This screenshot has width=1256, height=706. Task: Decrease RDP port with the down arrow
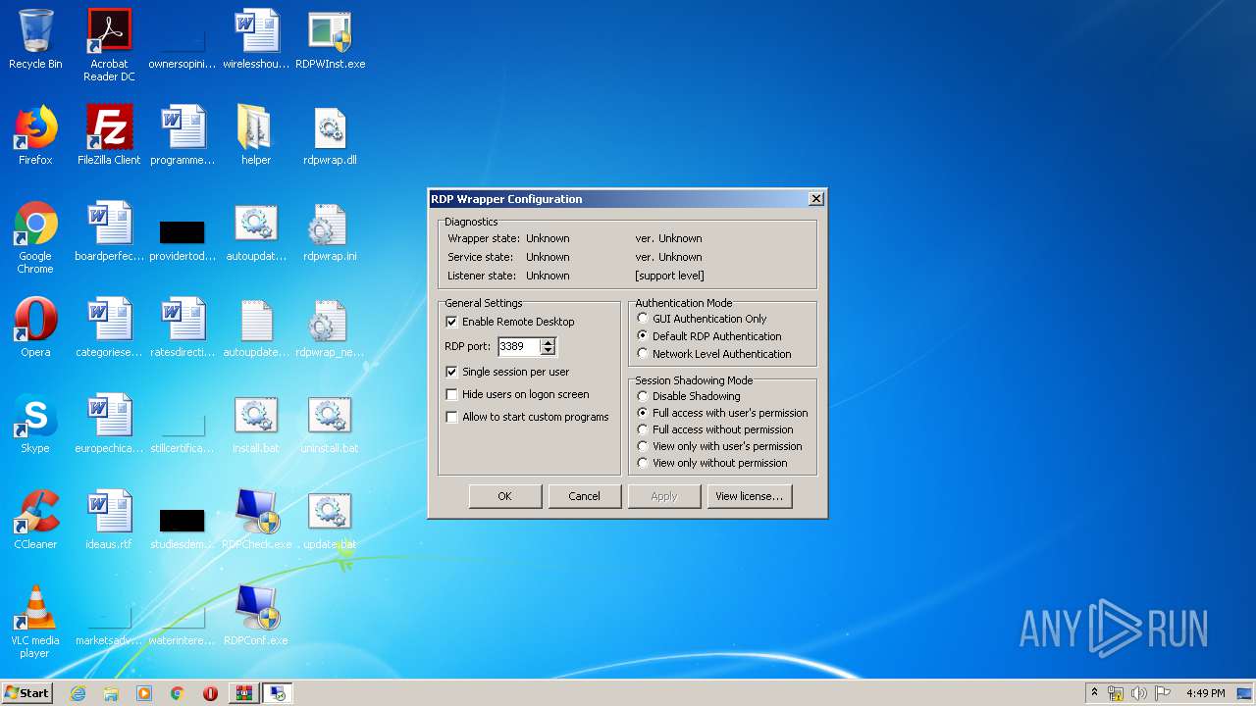pos(549,350)
